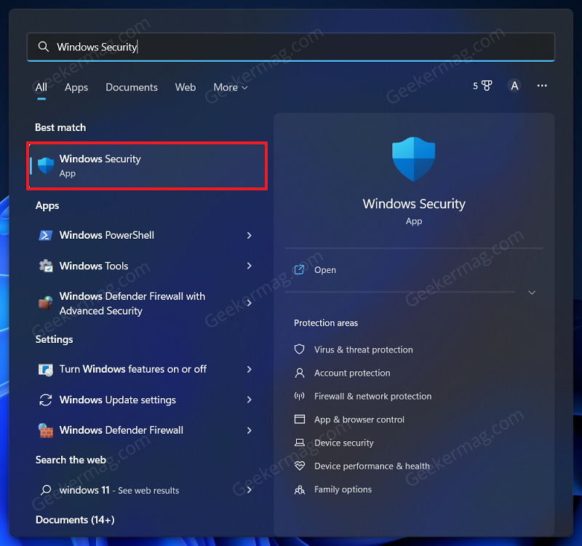Expand the Windows Defender Firewall settings chevron
582x546 pixels.
(x=250, y=430)
